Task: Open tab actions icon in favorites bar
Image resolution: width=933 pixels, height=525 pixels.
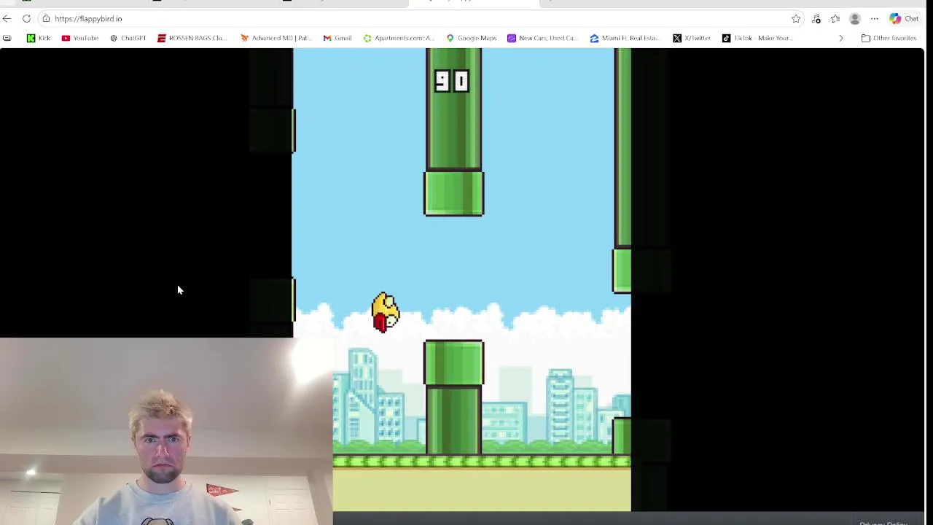Action: tap(7, 38)
